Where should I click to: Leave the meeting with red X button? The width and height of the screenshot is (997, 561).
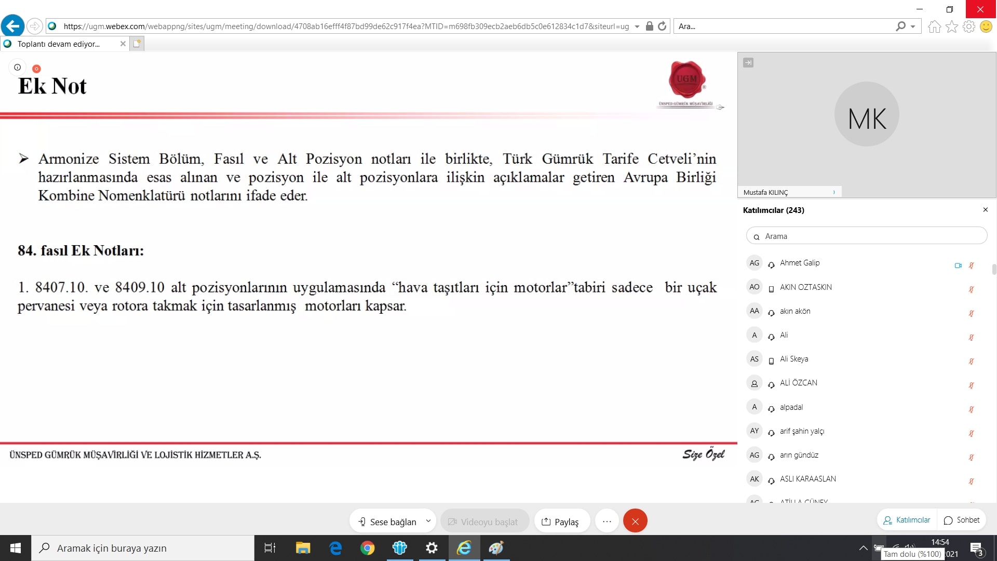(635, 521)
